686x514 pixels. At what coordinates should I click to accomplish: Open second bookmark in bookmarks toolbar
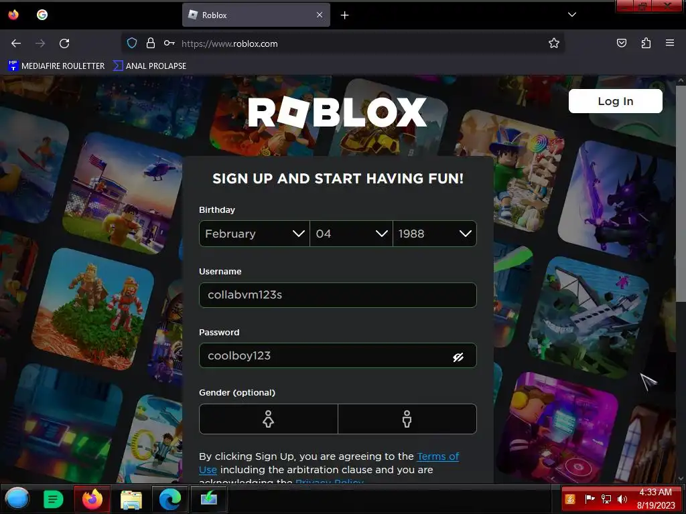(x=149, y=66)
